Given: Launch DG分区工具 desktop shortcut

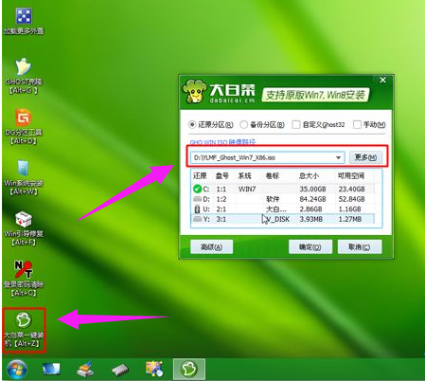Looking at the screenshot, I should point(24,126).
